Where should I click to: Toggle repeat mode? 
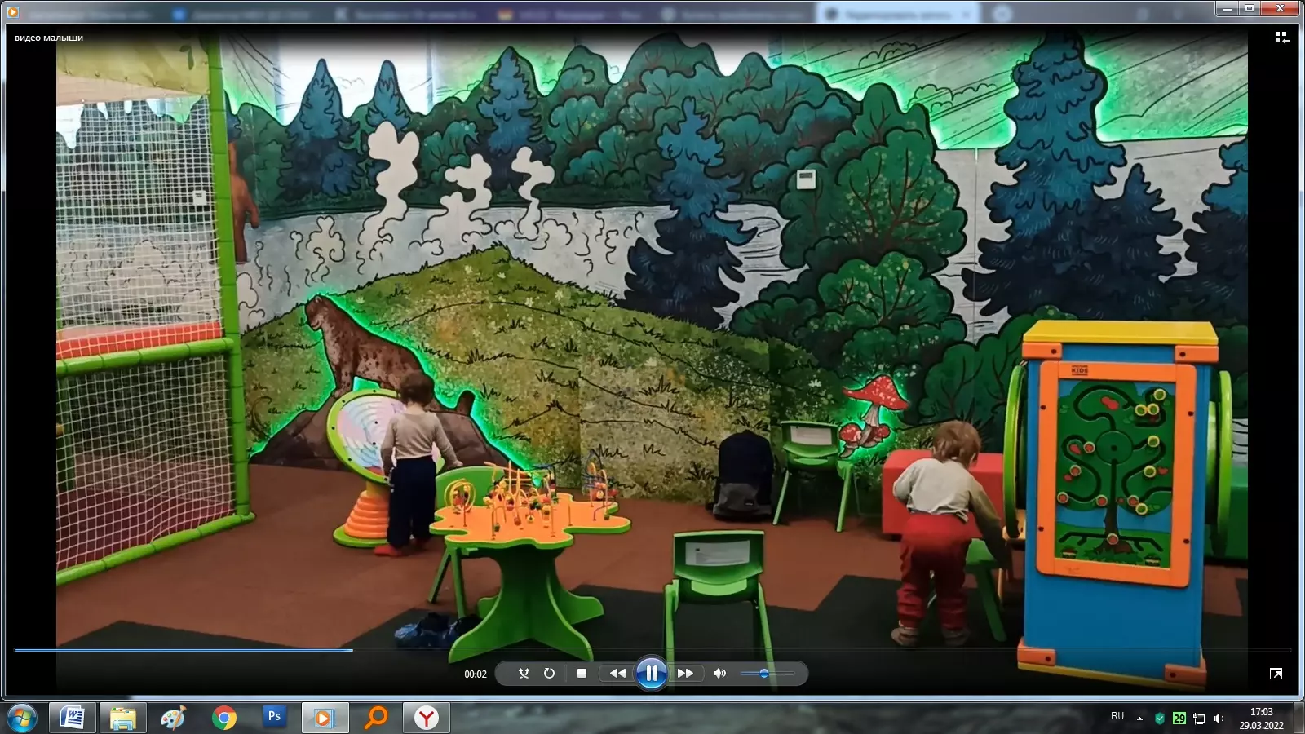(549, 674)
